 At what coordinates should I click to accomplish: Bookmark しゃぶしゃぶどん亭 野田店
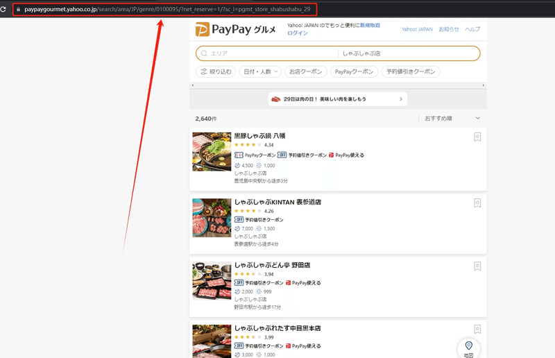click(477, 266)
